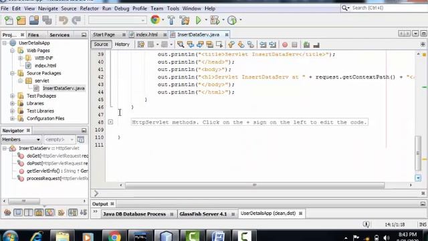Click the Shift Line Left icon
Screen dimensions: 428x241
point(263,45)
